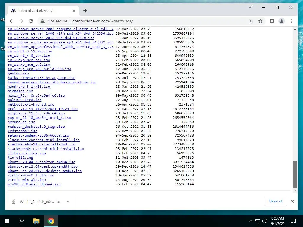This screenshot has height=227, width=303.
Task: Open redstar_desktop3.0_sign.iso link
Action: coord(36,127)
